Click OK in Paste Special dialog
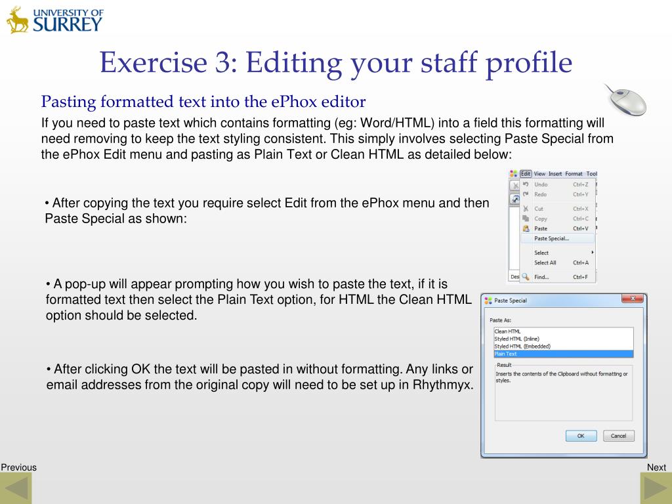The height and width of the screenshot is (504, 672). click(x=581, y=436)
